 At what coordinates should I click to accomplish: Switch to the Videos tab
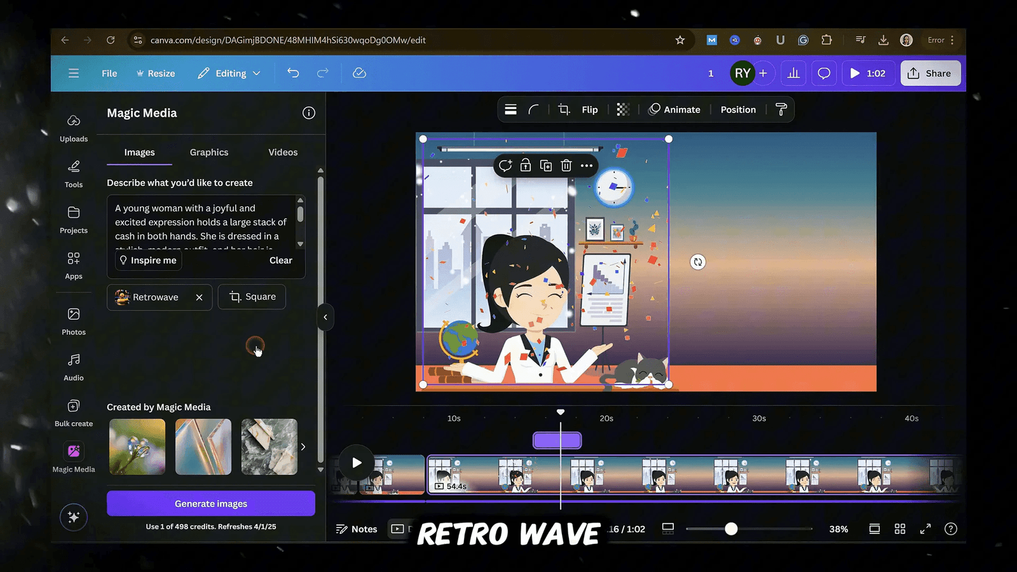[283, 153]
